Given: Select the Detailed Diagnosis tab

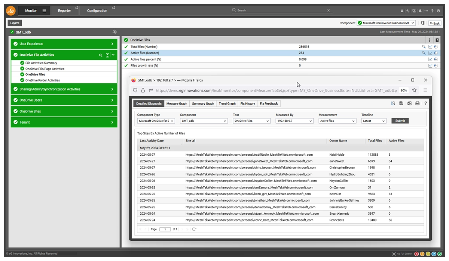Looking at the screenshot, I should [x=149, y=104].
